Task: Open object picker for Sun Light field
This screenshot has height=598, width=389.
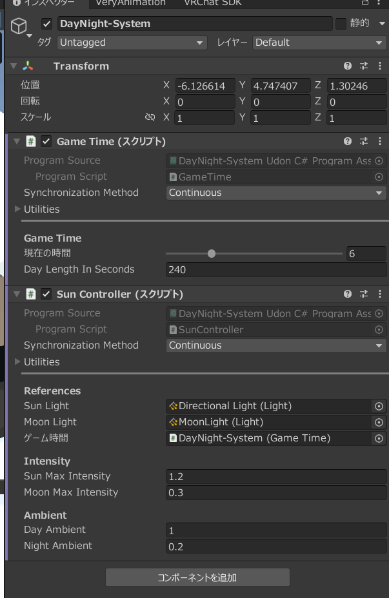Action: tap(379, 407)
